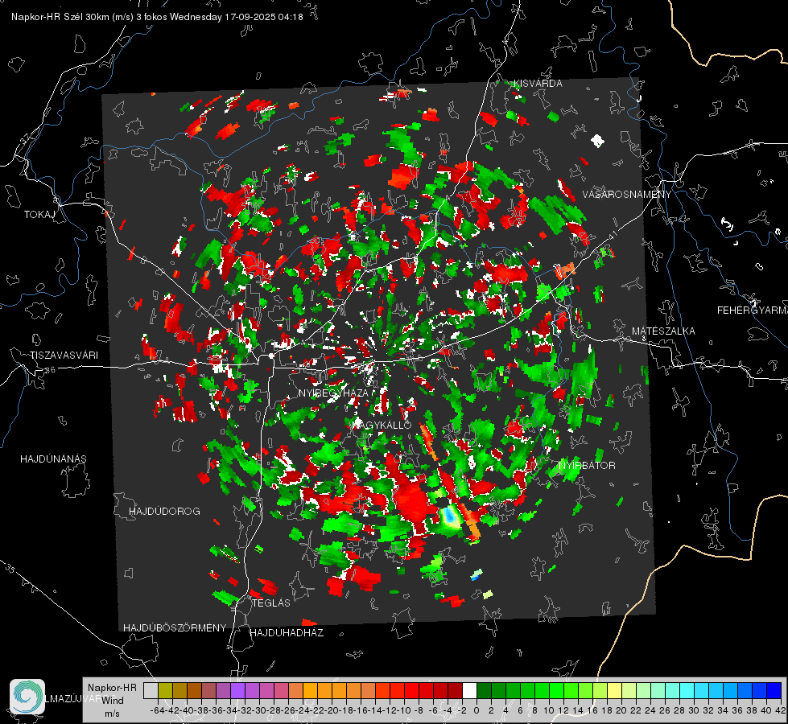Click the legend value -64

pos(159,710)
